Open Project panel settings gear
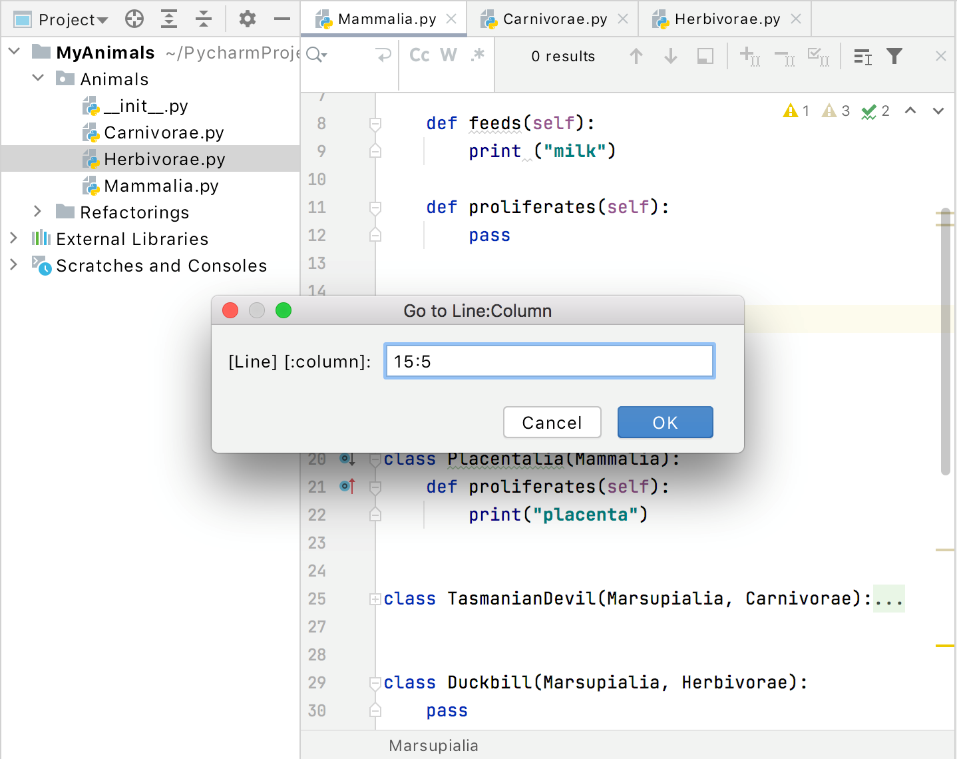The width and height of the screenshot is (957, 759). (248, 19)
